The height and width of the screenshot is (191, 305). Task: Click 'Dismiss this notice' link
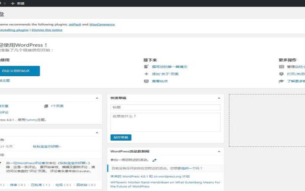tap(47, 30)
